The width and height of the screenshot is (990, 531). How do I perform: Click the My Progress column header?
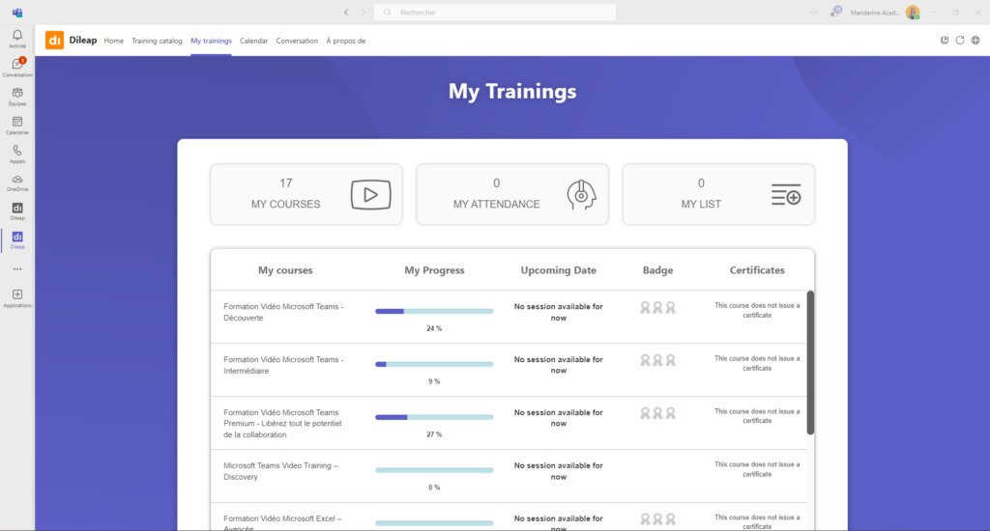pos(434,270)
